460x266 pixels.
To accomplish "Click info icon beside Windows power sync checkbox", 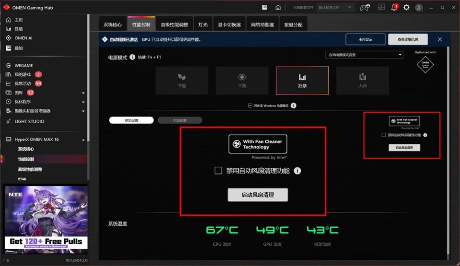I will pyautogui.click(x=293, y=105).
